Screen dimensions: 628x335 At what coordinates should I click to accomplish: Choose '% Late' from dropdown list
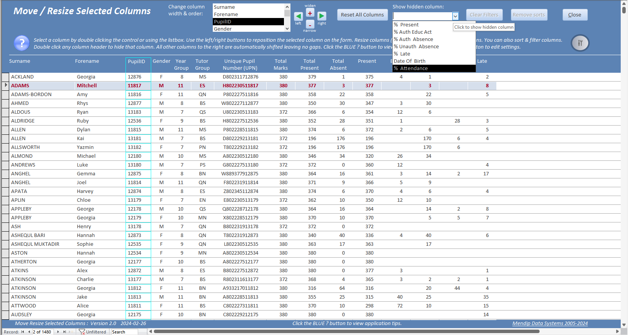click(x=434, y=54)
